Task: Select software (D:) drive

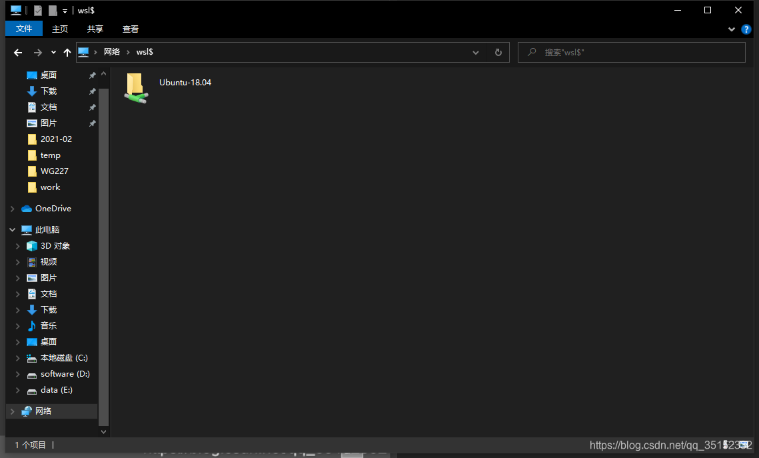Action: tap(65, 374)
